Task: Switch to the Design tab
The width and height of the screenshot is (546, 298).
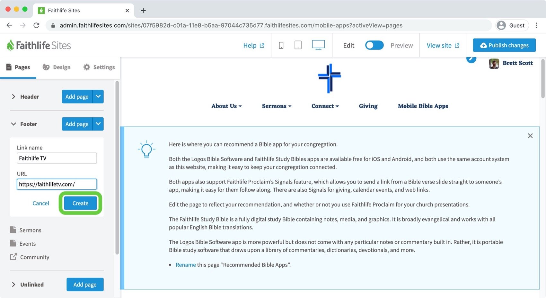Action: (x=57, y=67)
